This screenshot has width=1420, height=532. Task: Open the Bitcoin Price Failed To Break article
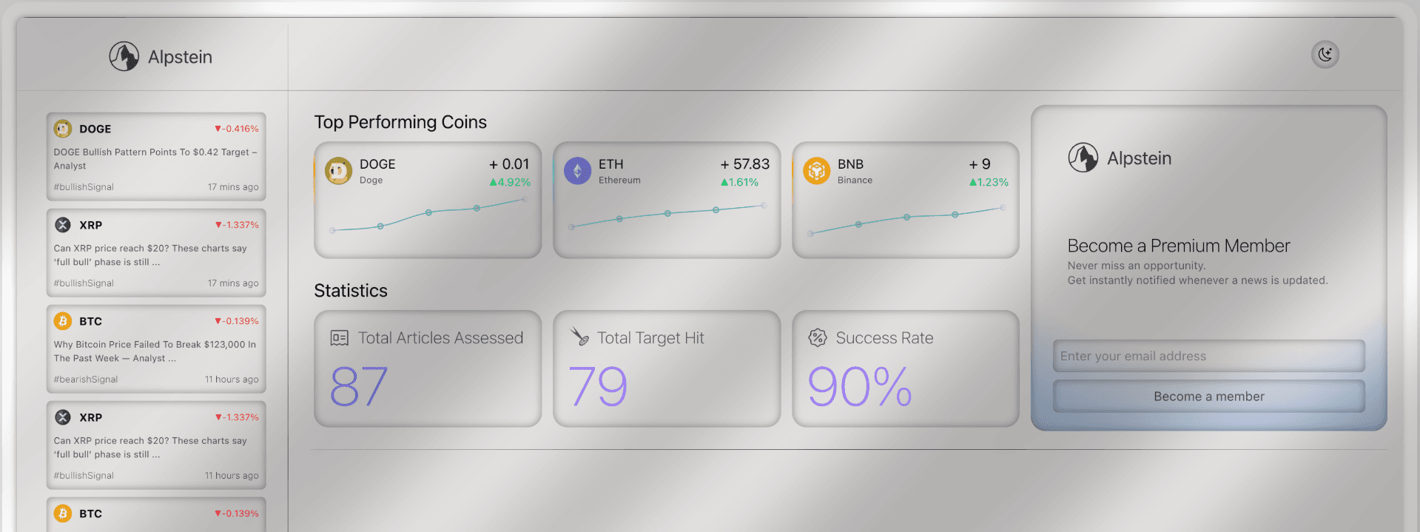click(x=155, y=351)
